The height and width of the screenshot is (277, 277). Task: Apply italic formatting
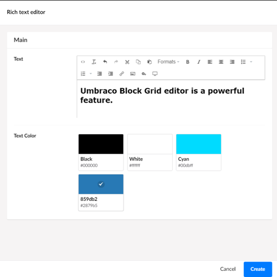(x=199, y=62)
